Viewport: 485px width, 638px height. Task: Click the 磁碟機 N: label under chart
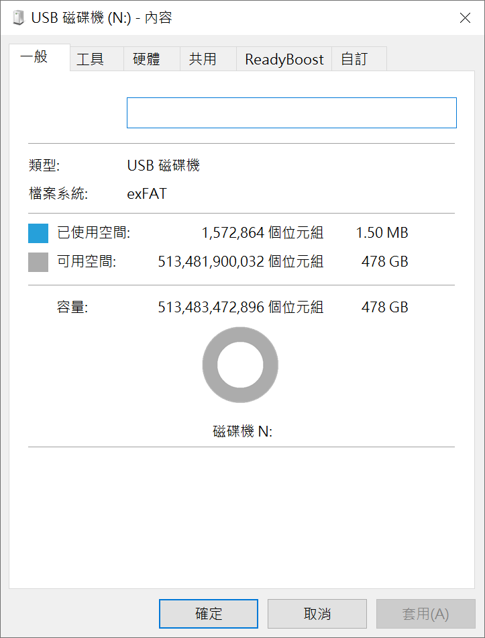point(242,431)
